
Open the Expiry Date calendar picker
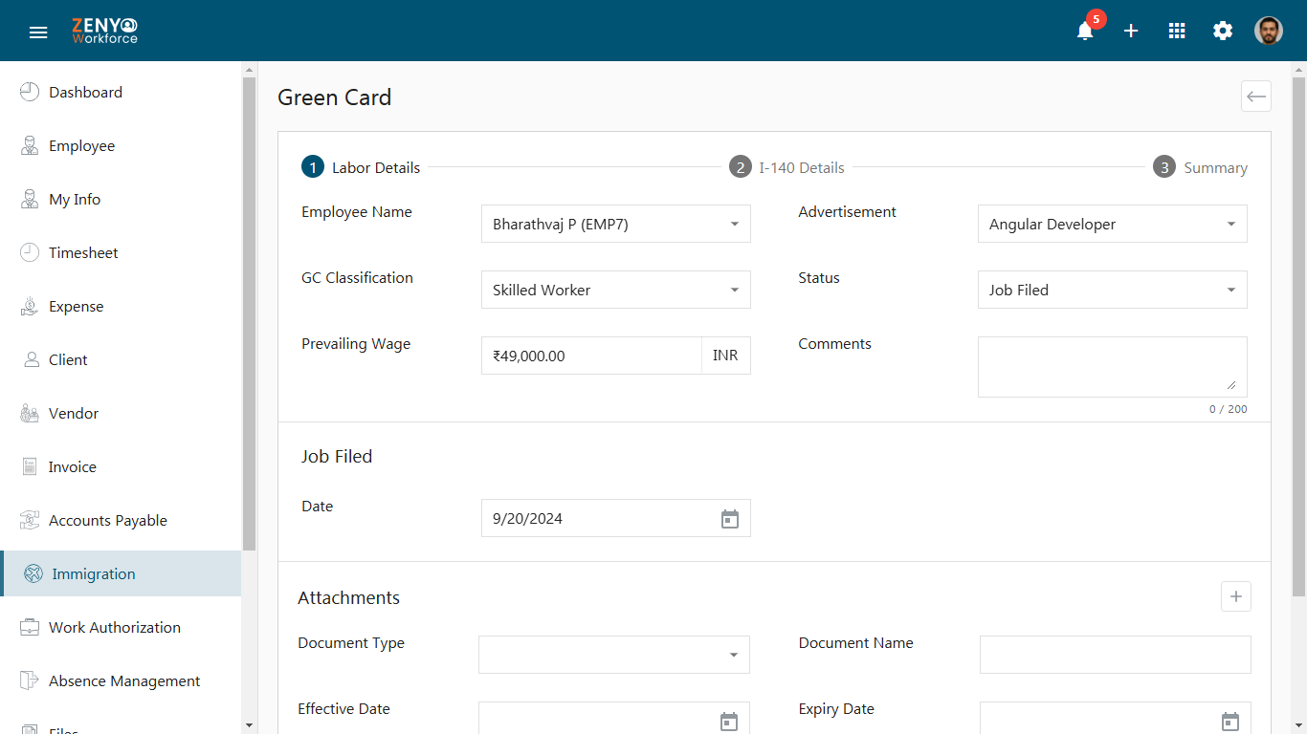pos(1230,722)
